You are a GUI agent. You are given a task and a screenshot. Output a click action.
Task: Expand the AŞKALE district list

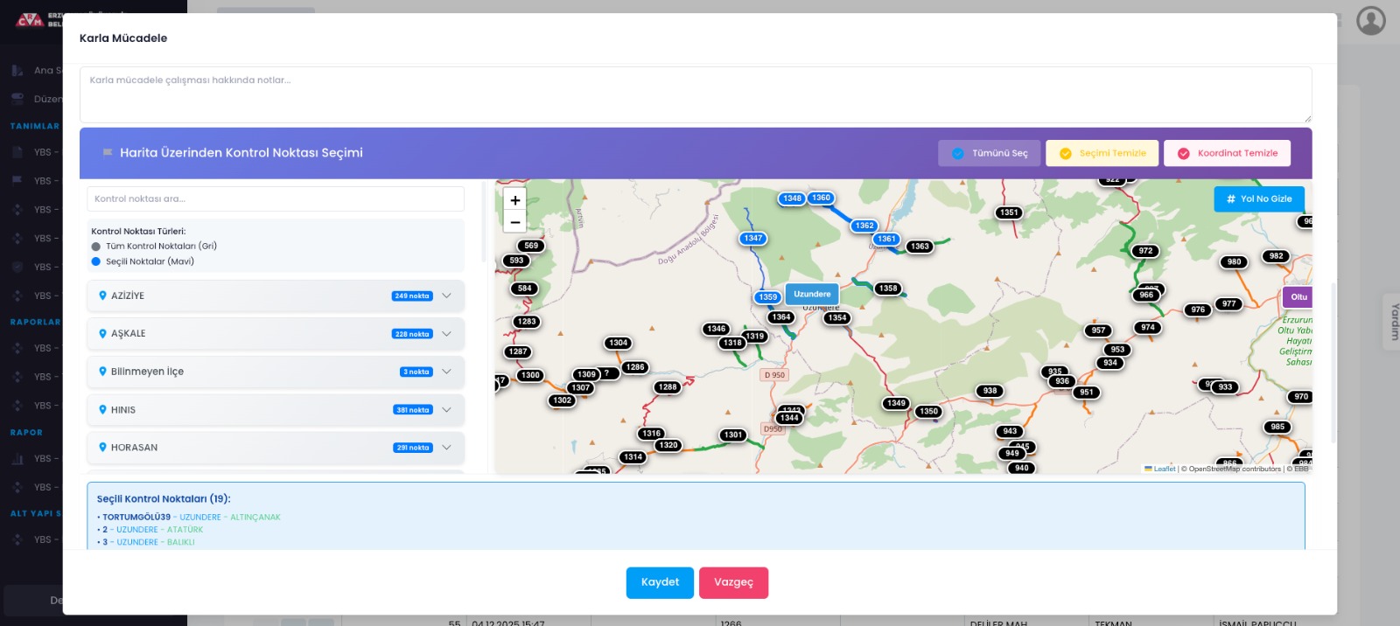click(446, 334)
